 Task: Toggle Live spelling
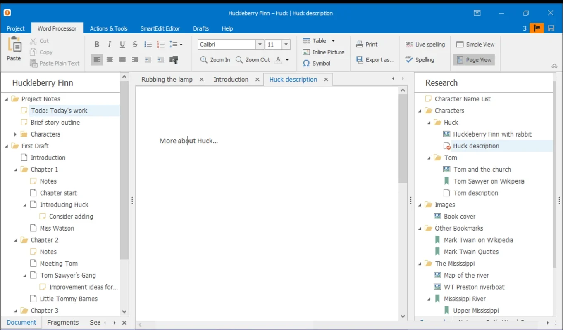[425, 45]
